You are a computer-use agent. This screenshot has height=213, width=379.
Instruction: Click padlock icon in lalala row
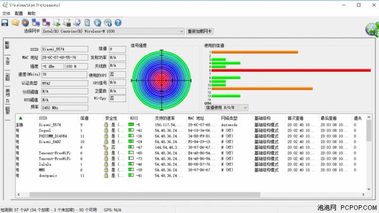click(106, 164)
